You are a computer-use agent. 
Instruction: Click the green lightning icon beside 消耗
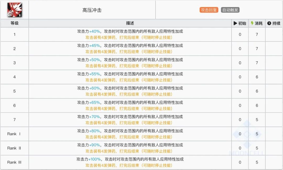tap(252, 23)
